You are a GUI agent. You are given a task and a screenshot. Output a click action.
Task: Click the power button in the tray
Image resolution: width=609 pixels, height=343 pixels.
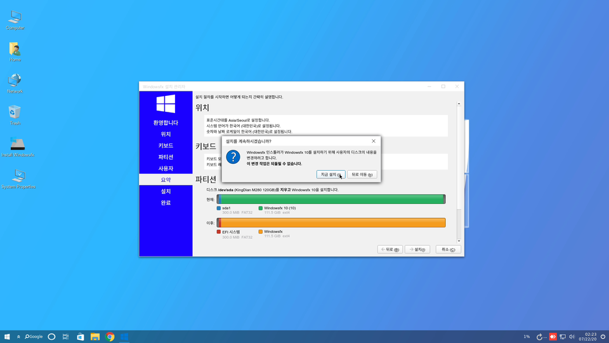603,337
